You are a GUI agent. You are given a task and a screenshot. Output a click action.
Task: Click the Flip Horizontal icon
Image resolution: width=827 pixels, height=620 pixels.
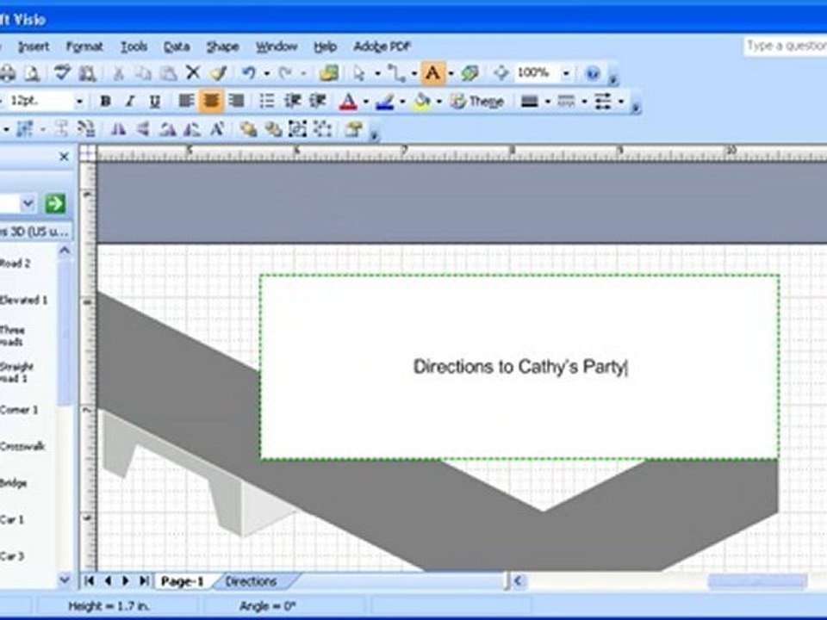(118, 128)
